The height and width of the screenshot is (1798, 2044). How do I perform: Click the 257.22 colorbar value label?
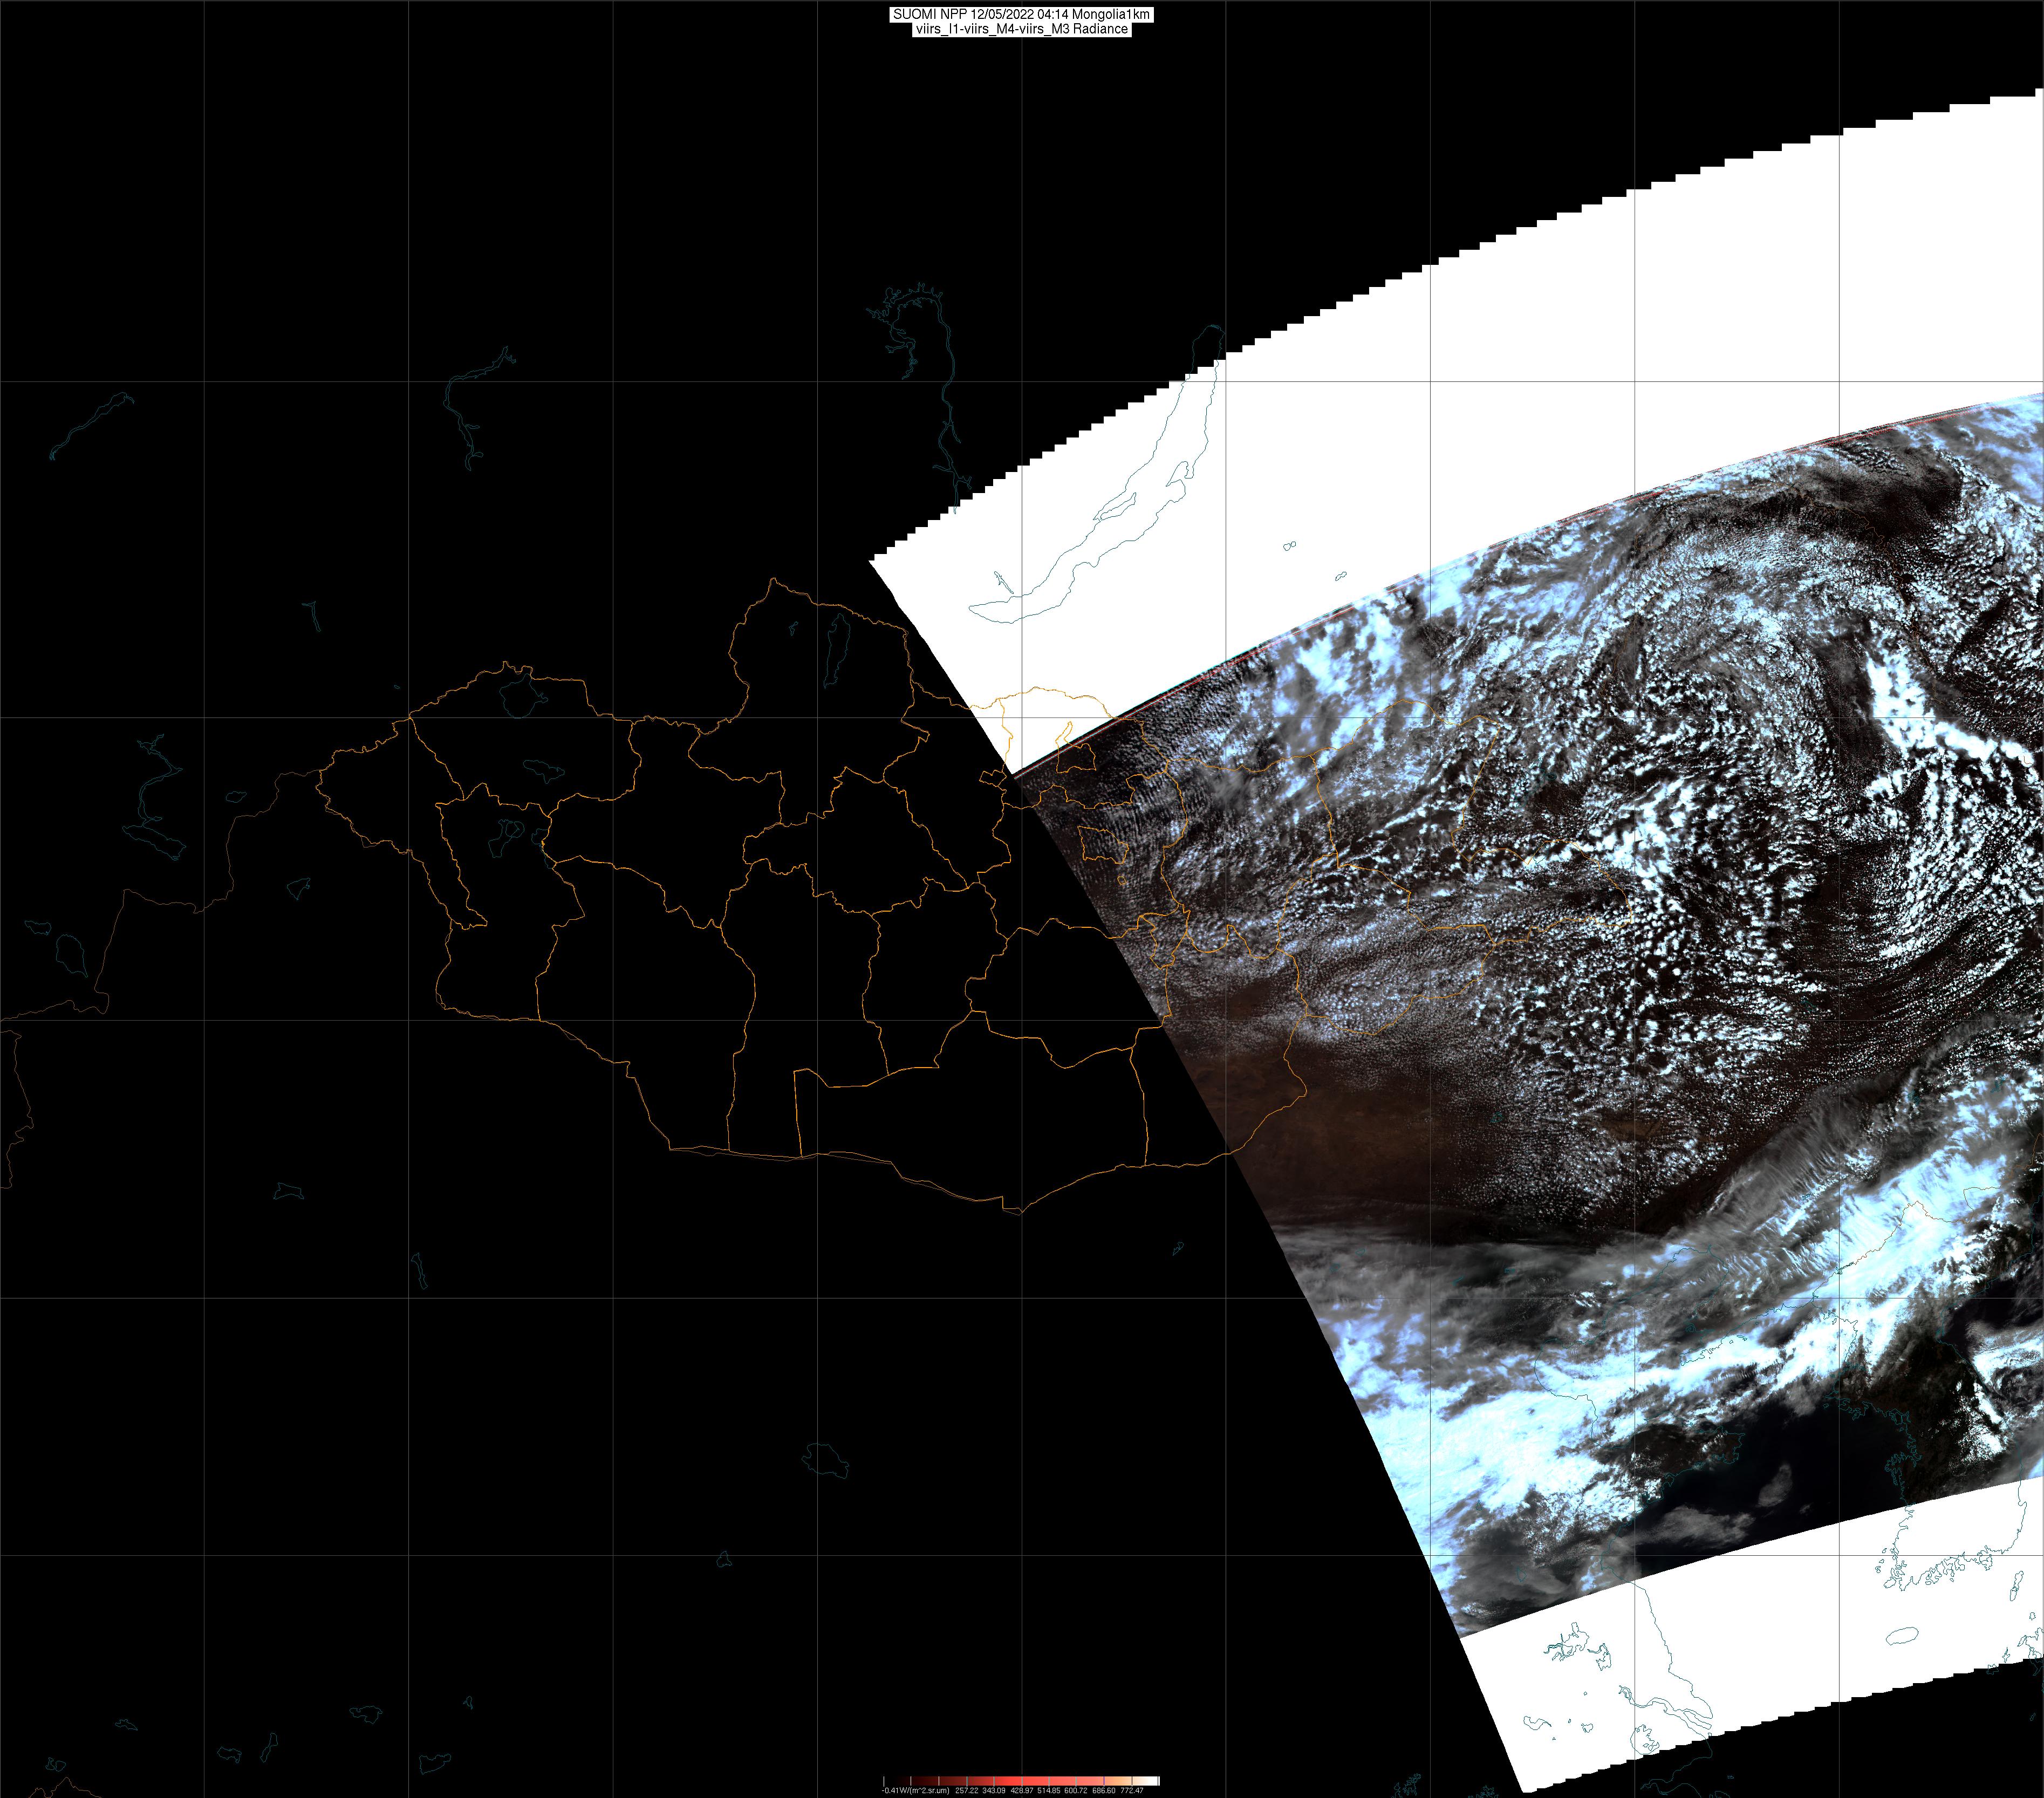967,1791
